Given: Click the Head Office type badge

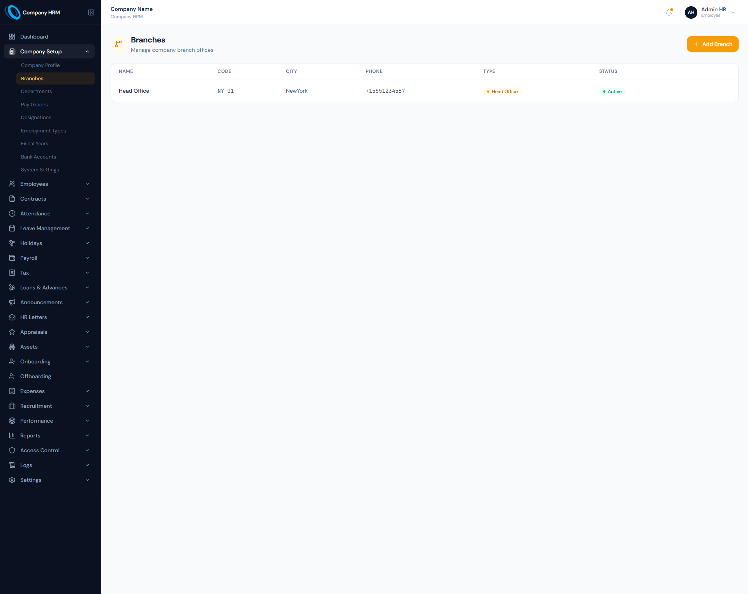Looking at the screenshot, I should coord(502,92).
